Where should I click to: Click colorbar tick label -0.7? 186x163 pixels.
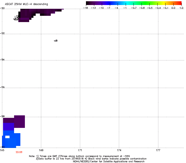134,8
